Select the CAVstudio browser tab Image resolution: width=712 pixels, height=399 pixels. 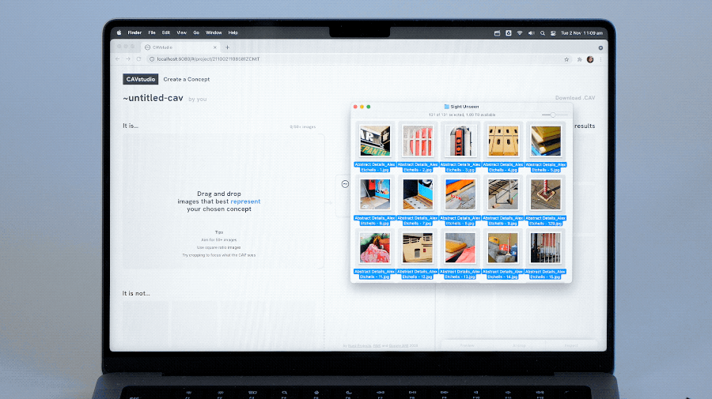coord(180,47)
